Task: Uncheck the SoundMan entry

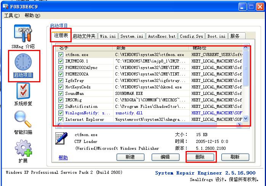Action: point(61,93)
